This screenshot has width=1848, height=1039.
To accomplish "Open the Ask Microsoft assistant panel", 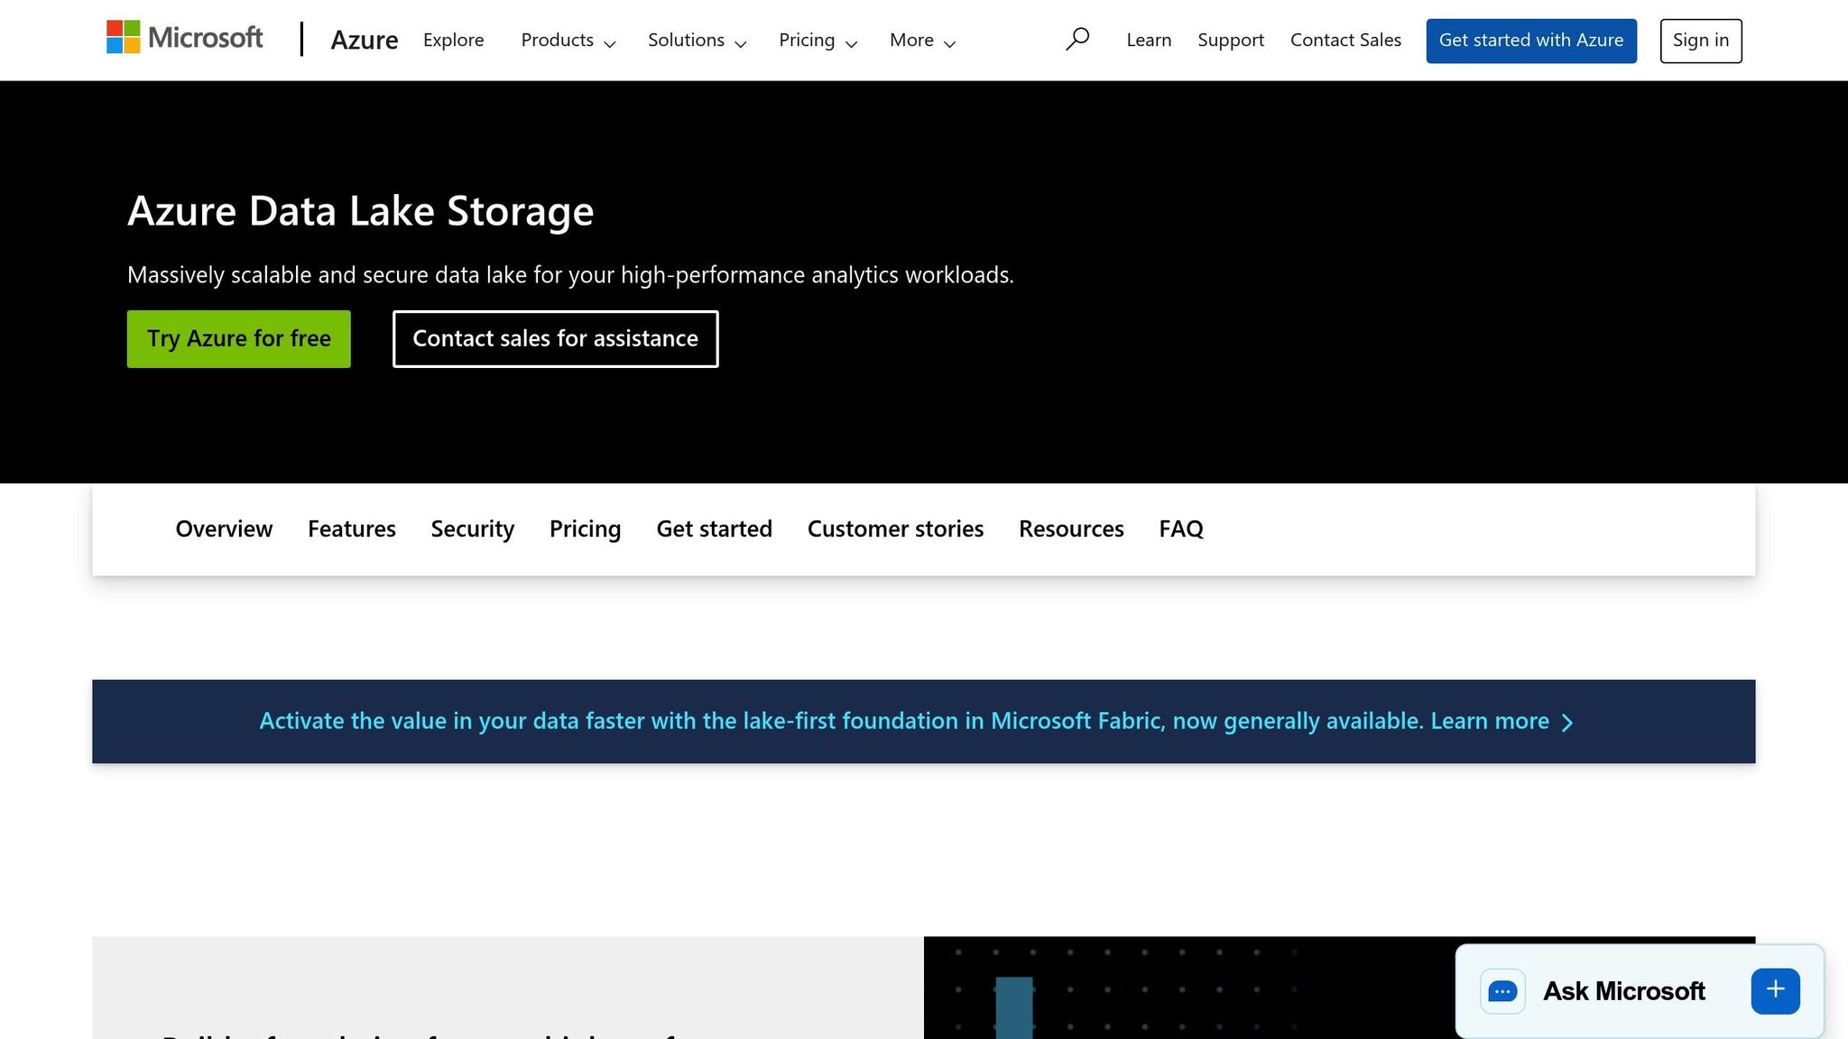I will coord(1624,990).
